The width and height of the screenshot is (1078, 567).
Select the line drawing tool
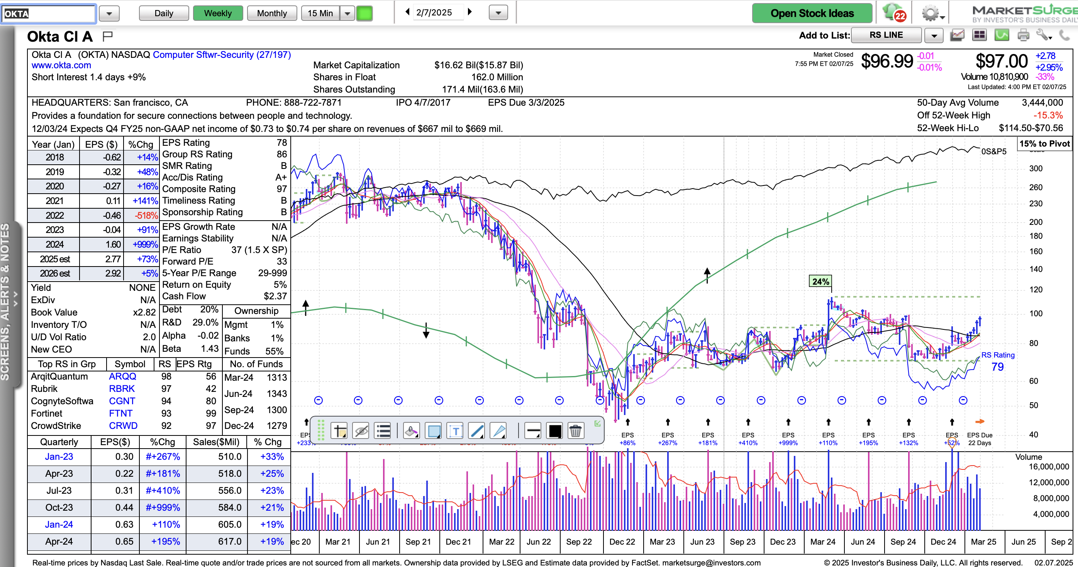477,431
